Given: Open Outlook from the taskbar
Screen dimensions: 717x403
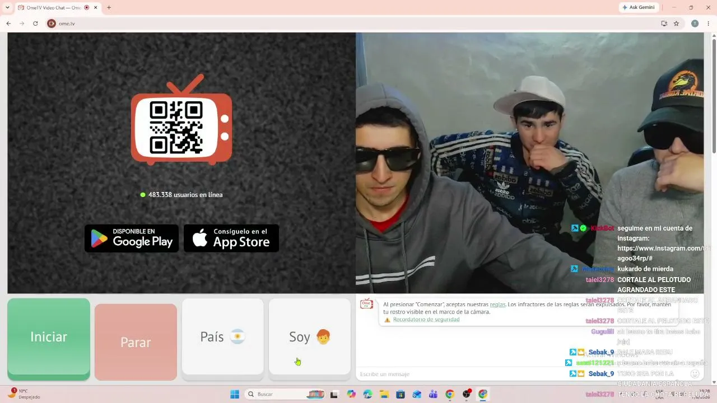Looking at the screenshot, I should tap(417, 394).
